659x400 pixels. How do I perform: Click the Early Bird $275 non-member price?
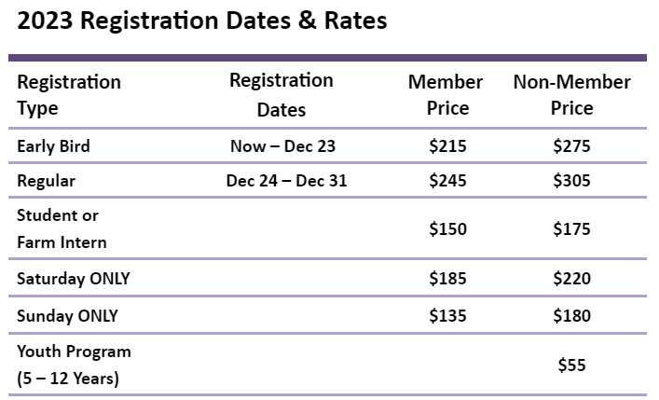click(x=571, y=145)
